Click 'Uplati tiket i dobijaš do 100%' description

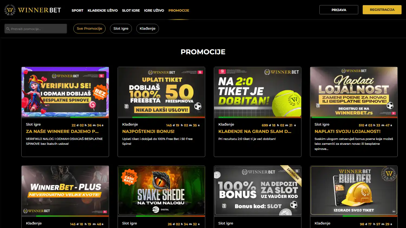[157, 141]
